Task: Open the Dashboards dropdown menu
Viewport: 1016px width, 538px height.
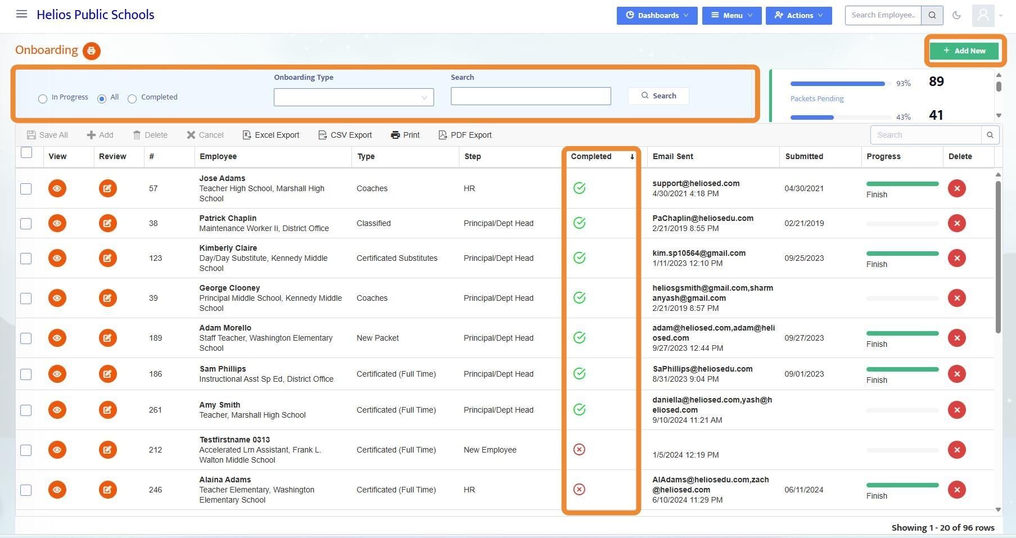Action: (x=657, y=15)
